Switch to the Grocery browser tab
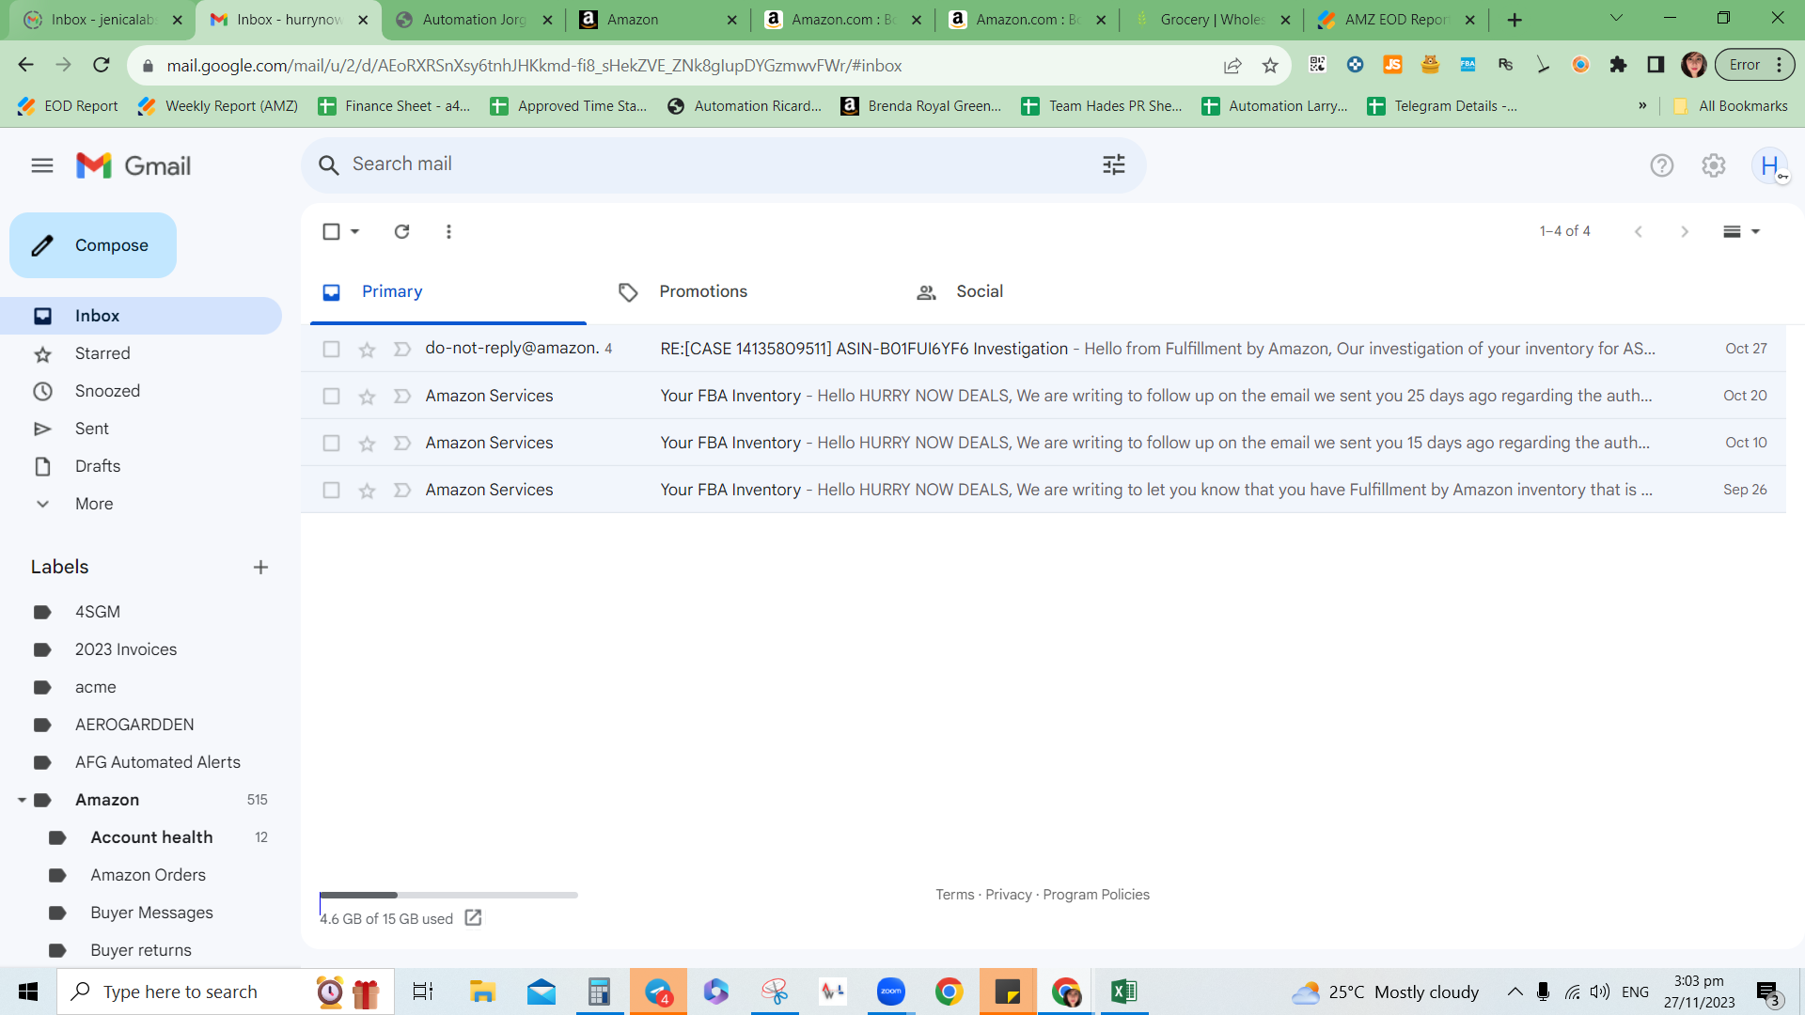This screenshot has width=1805, height=1015. [1213, 20]
